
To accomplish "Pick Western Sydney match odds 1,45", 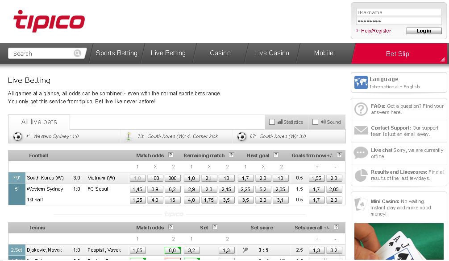I will click(x=137, y=189).
